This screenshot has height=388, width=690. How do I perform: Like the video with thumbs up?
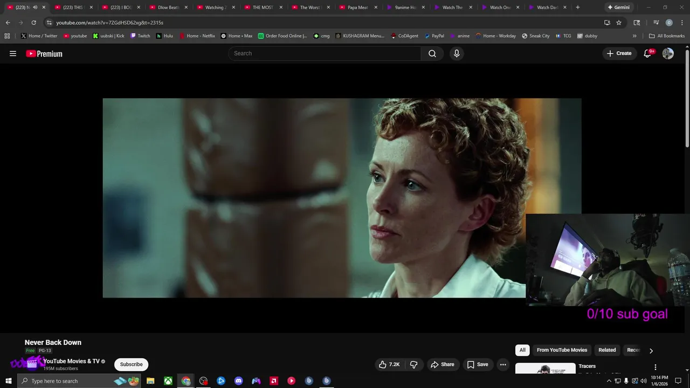[389, 364]
